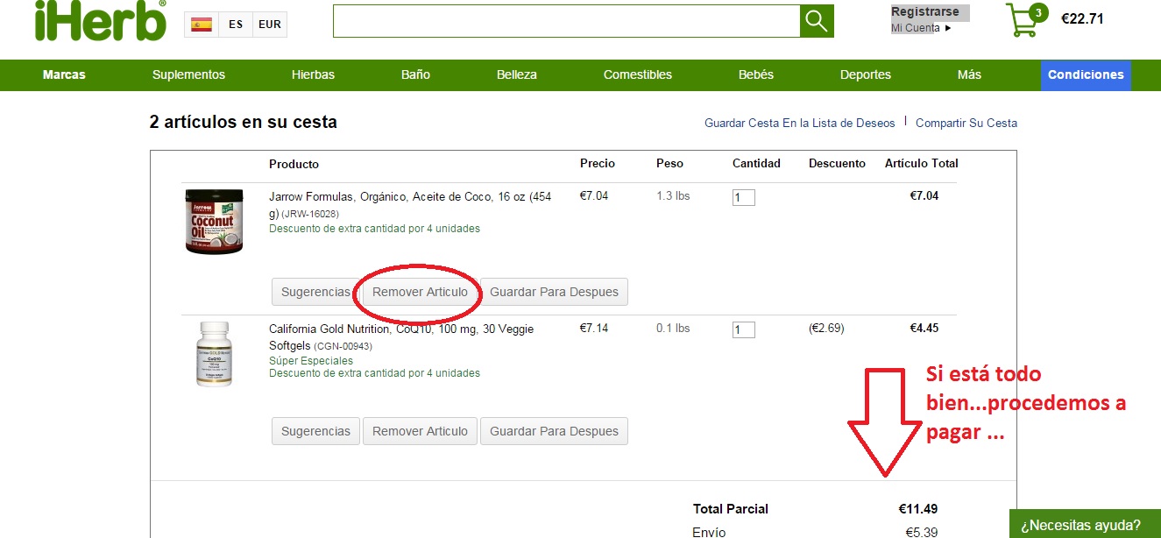Click Guardar Para Despues for coconut oil
Viewport: 1161px width, 538px height.
[554, 292]
